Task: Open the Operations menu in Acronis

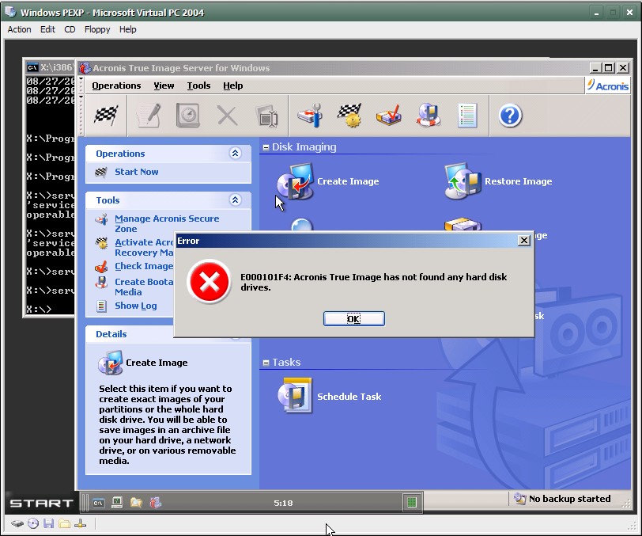Action: click(x=116, y=86)
